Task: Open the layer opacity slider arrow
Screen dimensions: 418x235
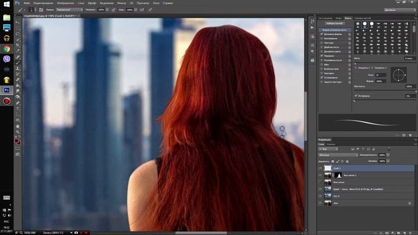Action: pyautogui.click(x=388, y=155)
